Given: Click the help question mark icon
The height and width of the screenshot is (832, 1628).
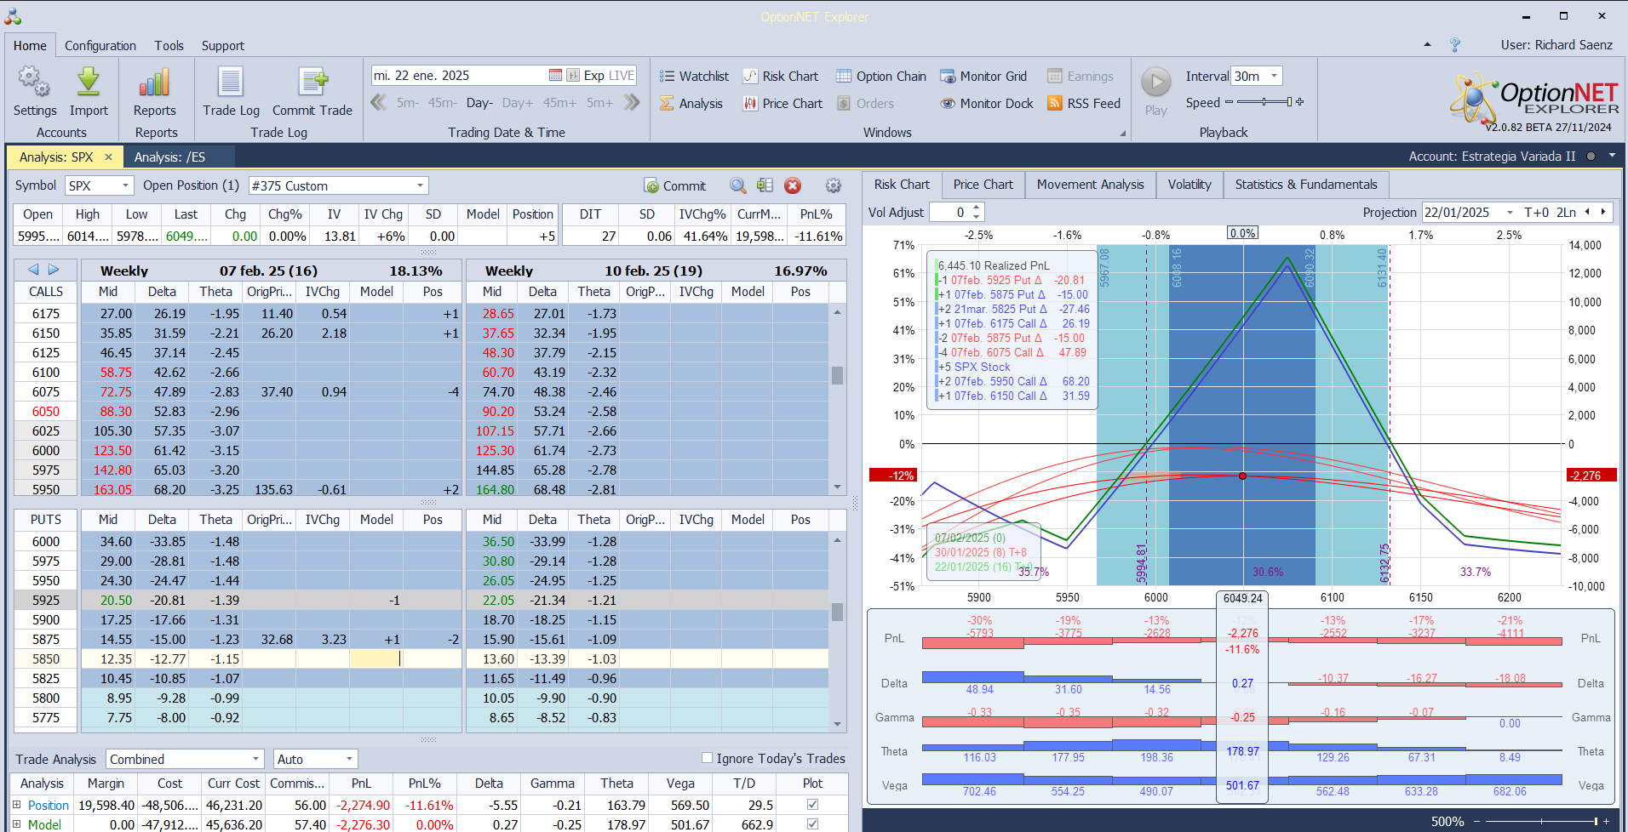Looking at the screenshot, I should point(1455,45).
